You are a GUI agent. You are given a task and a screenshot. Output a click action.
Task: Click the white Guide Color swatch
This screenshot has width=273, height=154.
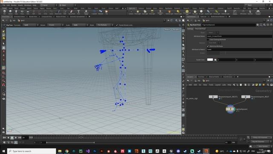pos(210,60)
